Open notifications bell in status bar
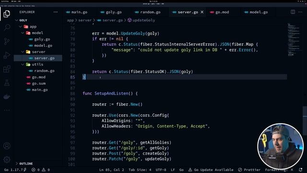This screenshot has width=307, height=173. (x=301, y=170)
